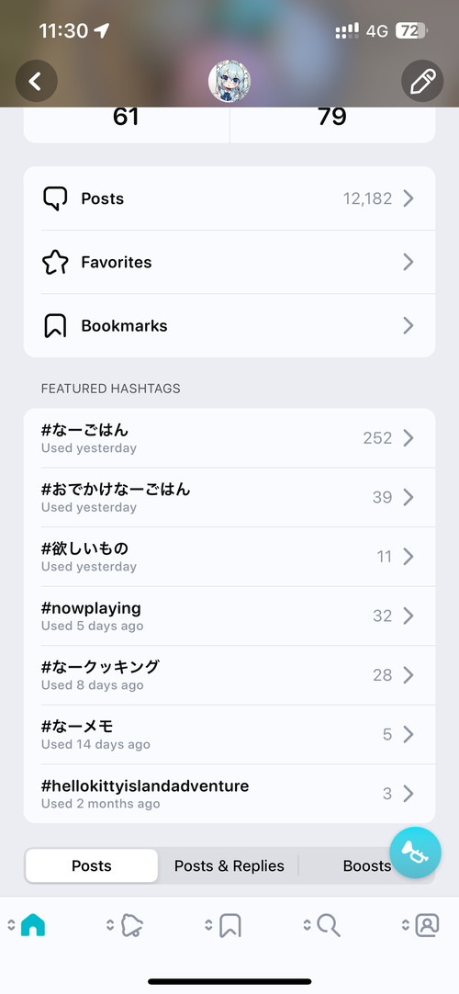459x994 pixels.
Task: Open the profile tab icon
Action: pos(428,925)
